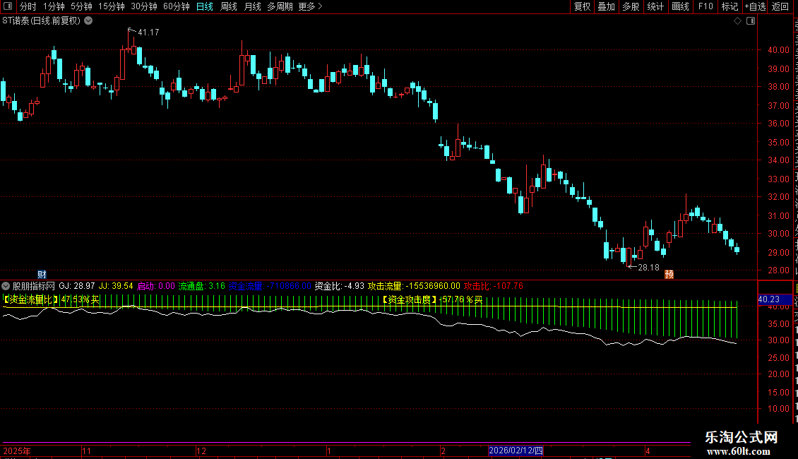The height and width of the screenshot is (459, 798).
Task: Click the 启动: 0.00 value
Action: tap(156, 286)
